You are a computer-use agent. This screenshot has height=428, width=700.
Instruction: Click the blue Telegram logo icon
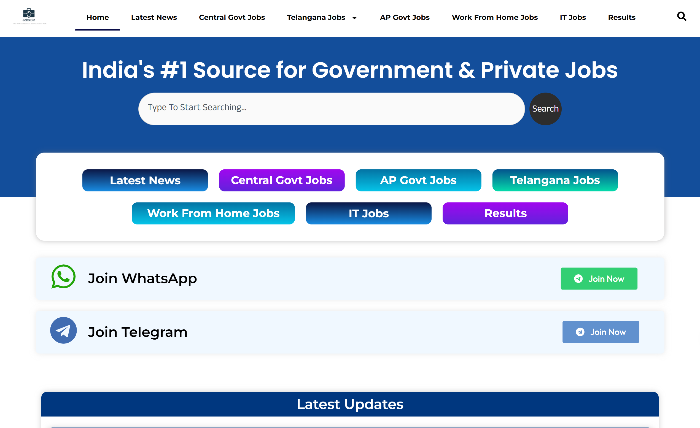pyautogui.click(x=63, y=331)
